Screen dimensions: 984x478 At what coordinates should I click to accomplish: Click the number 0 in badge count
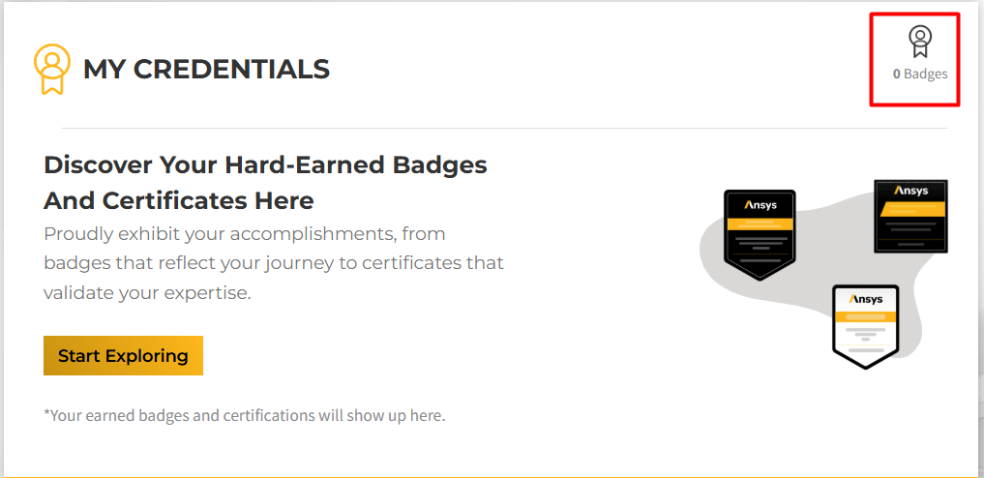(897, 74)
